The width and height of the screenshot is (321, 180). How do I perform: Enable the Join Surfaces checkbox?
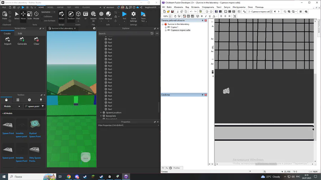(x=42, y=21)
